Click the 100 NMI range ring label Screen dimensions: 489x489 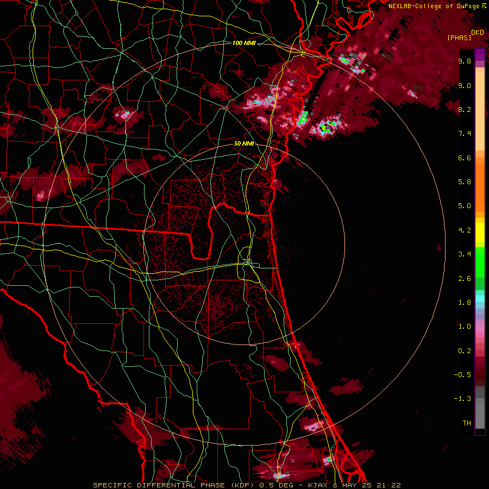coord(244,43)
